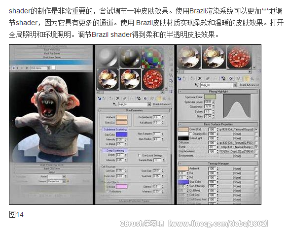Screen dimensions: 289x233
Task: Click Depth value field under Deep Scattering
Action: click(x=120, y=155)
